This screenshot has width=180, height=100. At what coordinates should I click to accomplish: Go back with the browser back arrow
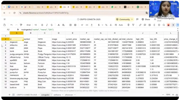pyautogui.click(x=4, y=13)
